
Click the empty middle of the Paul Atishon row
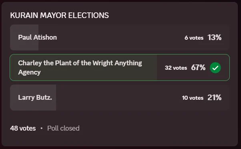click(120, 37)
